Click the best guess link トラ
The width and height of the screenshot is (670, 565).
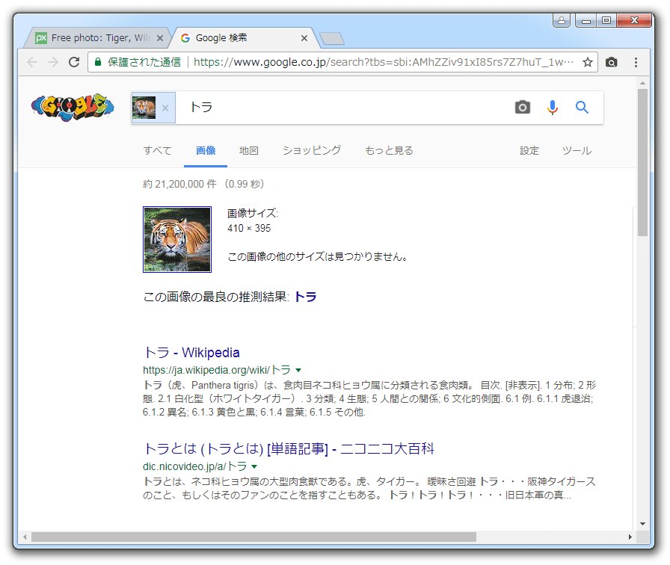click(x=306, y=297)
